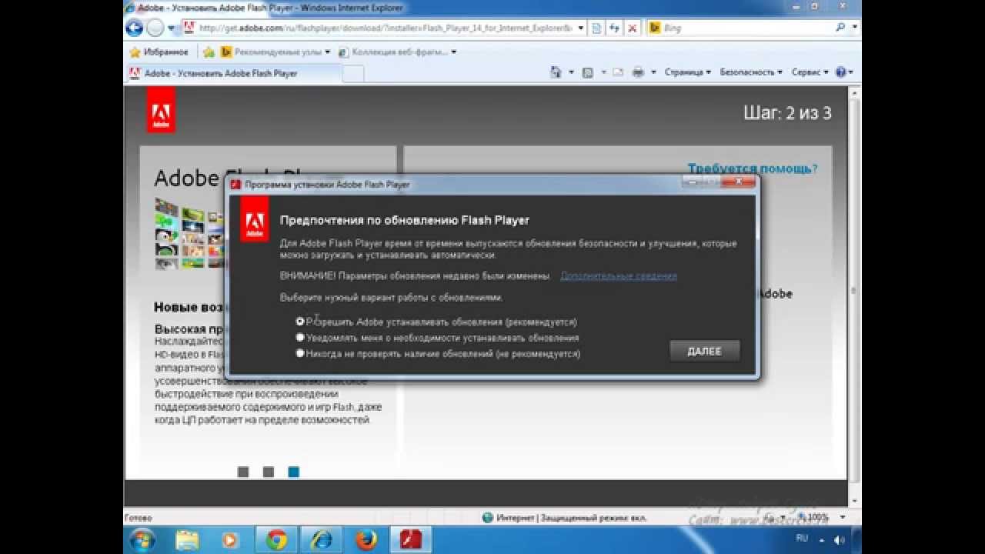Click the search magnifier icon
985x554 pixels.
click(x=840, y=28)
